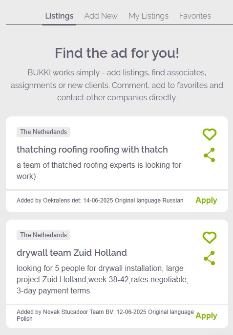Screen dimensions: 233x335
Task: Click the Find the ad for you heading
Action: click(117, 53)
